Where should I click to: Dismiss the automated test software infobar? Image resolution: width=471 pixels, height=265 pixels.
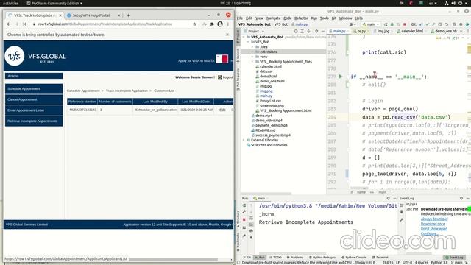pyautogui.click(x=227, y=35)
